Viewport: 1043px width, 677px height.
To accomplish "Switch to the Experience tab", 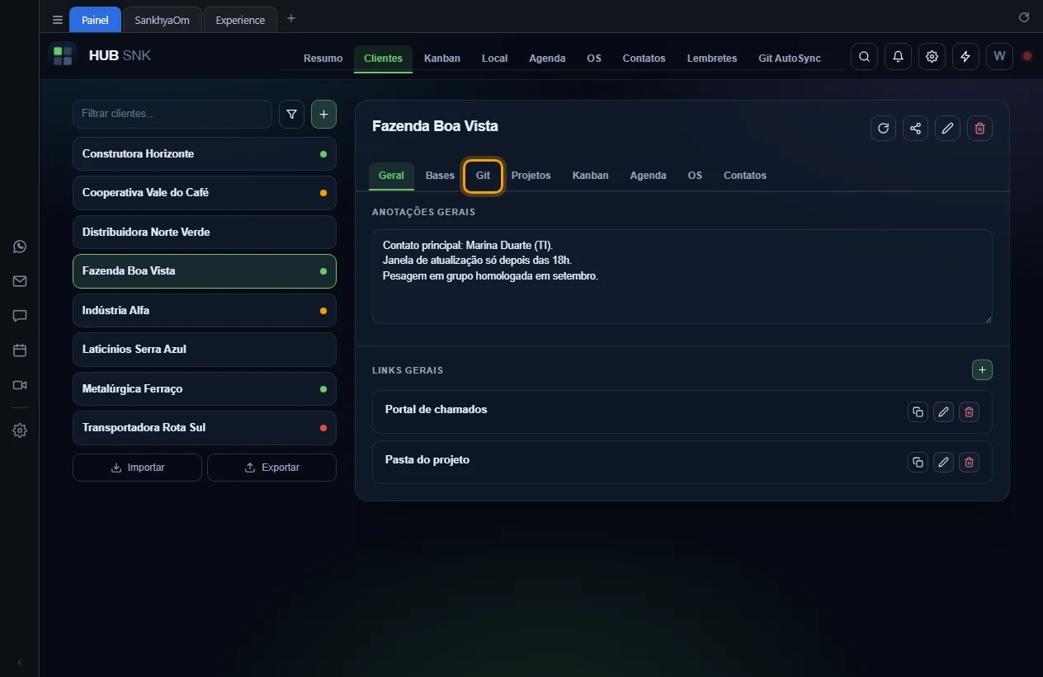I will point(240,20).
